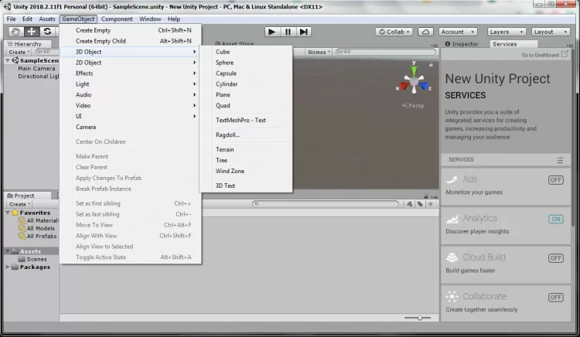This screenshot has height=337, width=580.
Task: Click the Project save search star icon
Action: [x=431, y=204]
